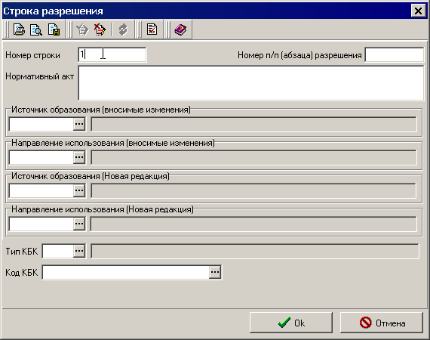Viewport: 430px width, 340px height.
Task: Open lookup for Направление использования (Новая редакция)
Action: click(79, 224)
